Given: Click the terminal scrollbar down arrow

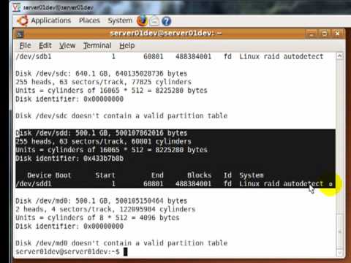Looking at the screenshot, I should pos(339,253).
